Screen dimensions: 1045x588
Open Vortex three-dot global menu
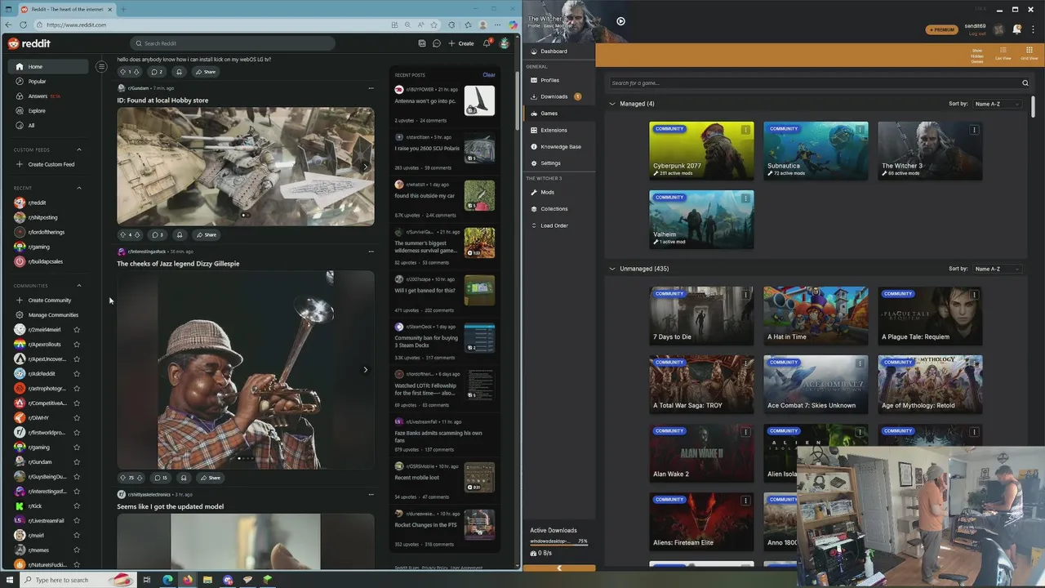coord(1034,29)
